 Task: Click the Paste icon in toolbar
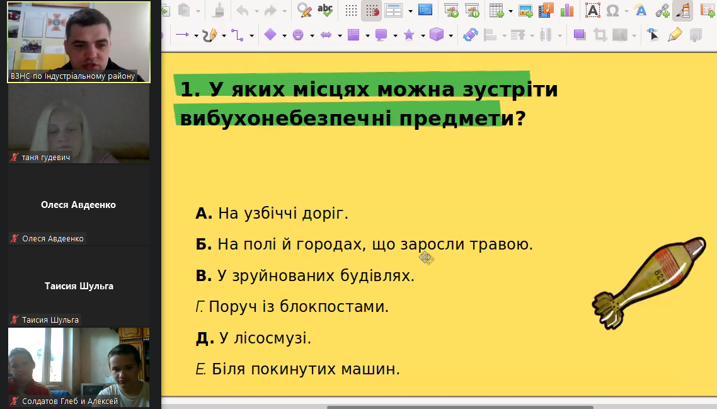pos(184,10)
